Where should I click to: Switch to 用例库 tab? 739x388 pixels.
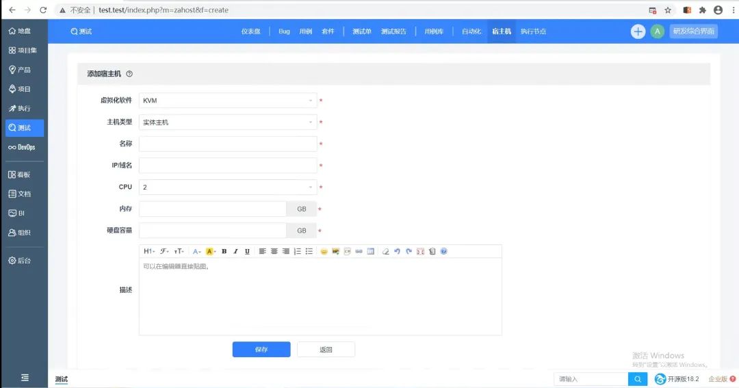point(434,31)
